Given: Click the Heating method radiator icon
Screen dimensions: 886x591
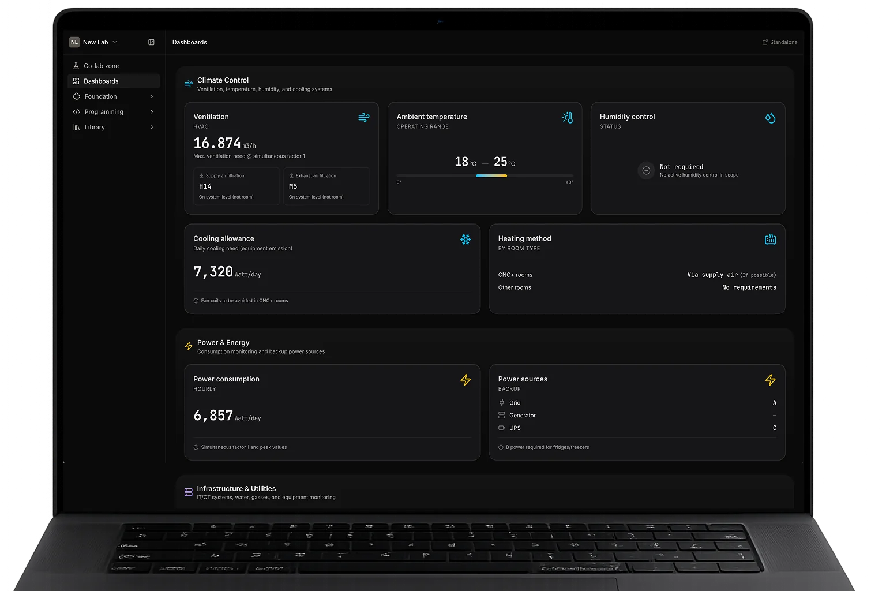Looking at the screenshot, I should [x=770, y=240].
